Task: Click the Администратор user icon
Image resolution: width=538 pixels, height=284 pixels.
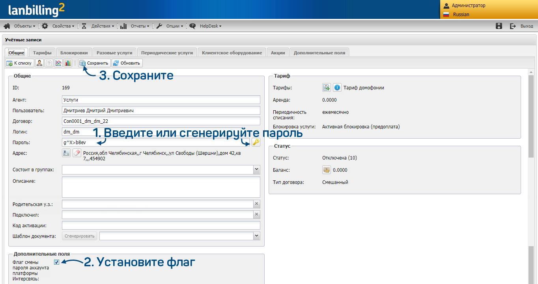Action: pos(446,6)
